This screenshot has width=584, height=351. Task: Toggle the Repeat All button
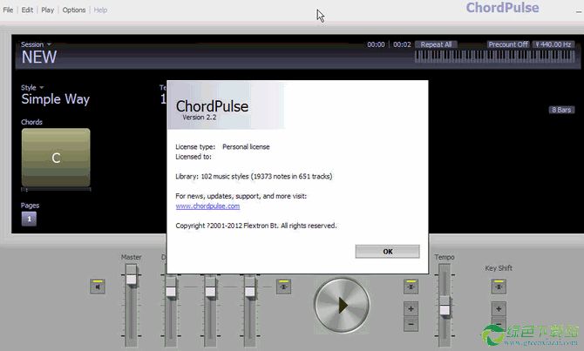tap(436, 44)
